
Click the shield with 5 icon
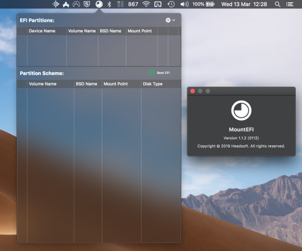click(x=87, y=4)
